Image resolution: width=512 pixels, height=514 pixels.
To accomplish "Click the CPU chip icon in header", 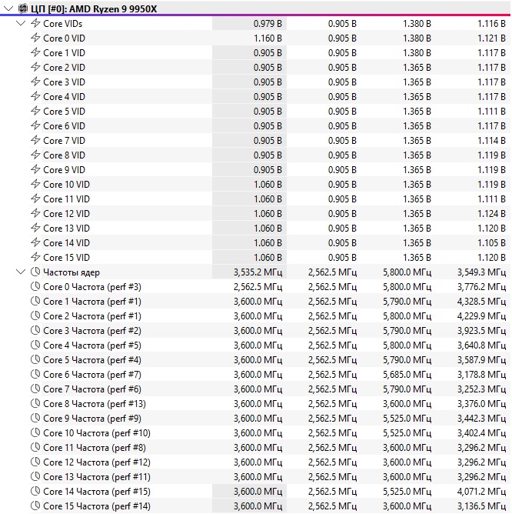I will point(22,8).
